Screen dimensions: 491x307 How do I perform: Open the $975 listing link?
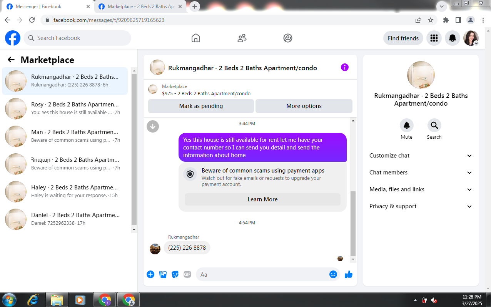[x=206, y=93]
